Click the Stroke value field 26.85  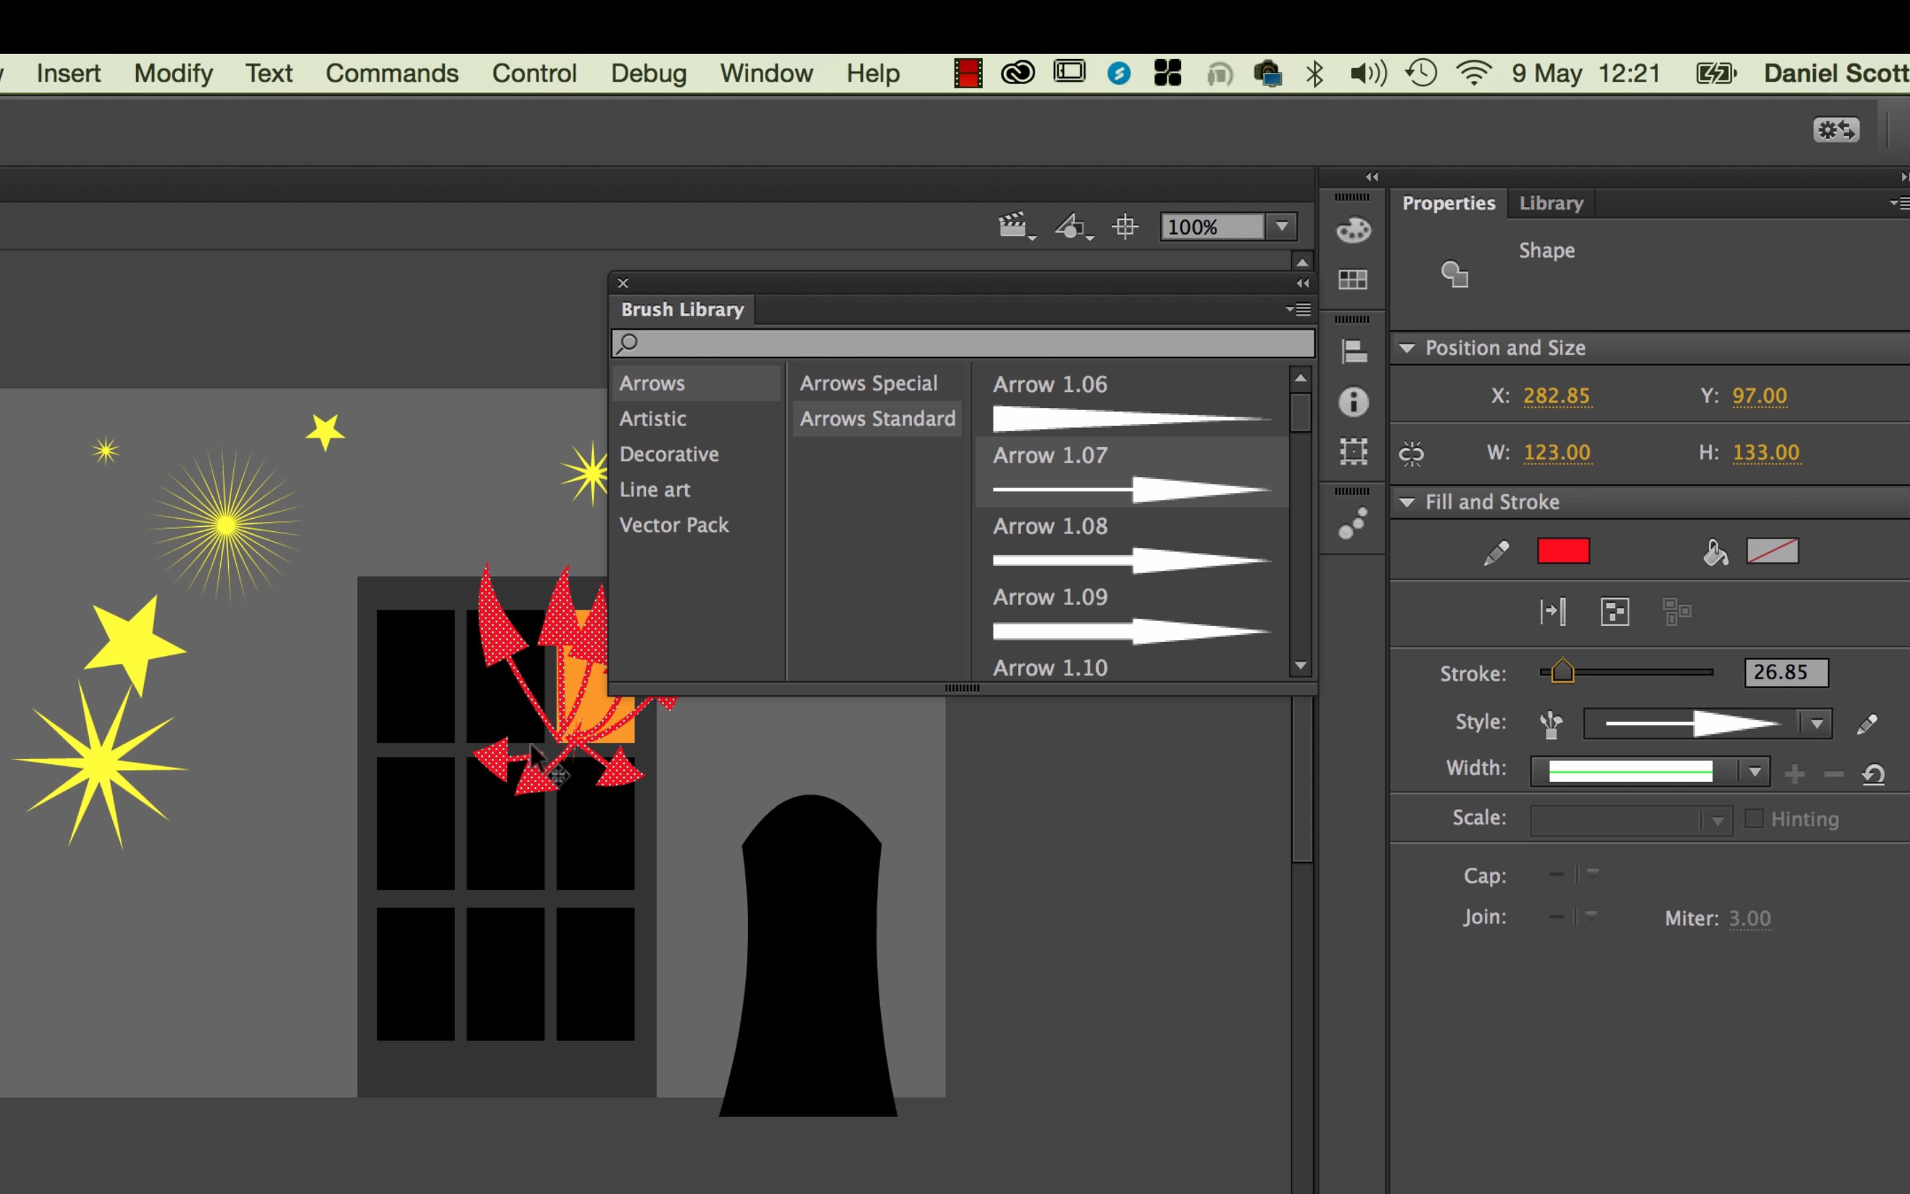pyautogui.click(x=1785, y=673)
